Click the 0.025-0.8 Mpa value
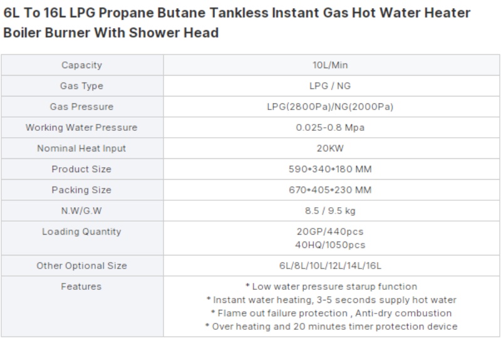The image size is (501, 338). 330,128
